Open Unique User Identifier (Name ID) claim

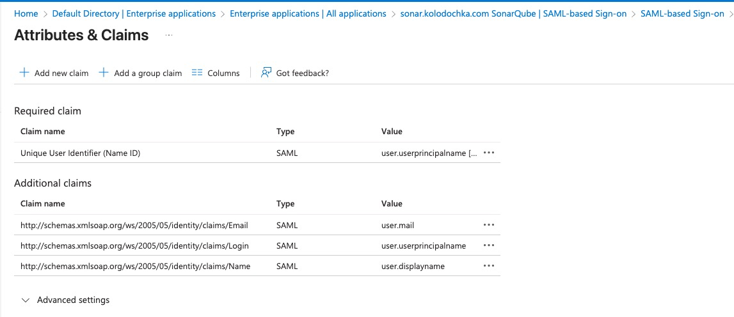[x=80, y=153]
